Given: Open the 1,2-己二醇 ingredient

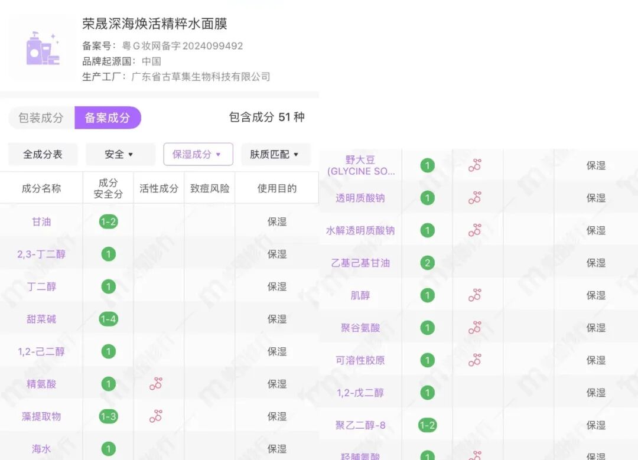Looking at the screenshot, I should 41,351.
